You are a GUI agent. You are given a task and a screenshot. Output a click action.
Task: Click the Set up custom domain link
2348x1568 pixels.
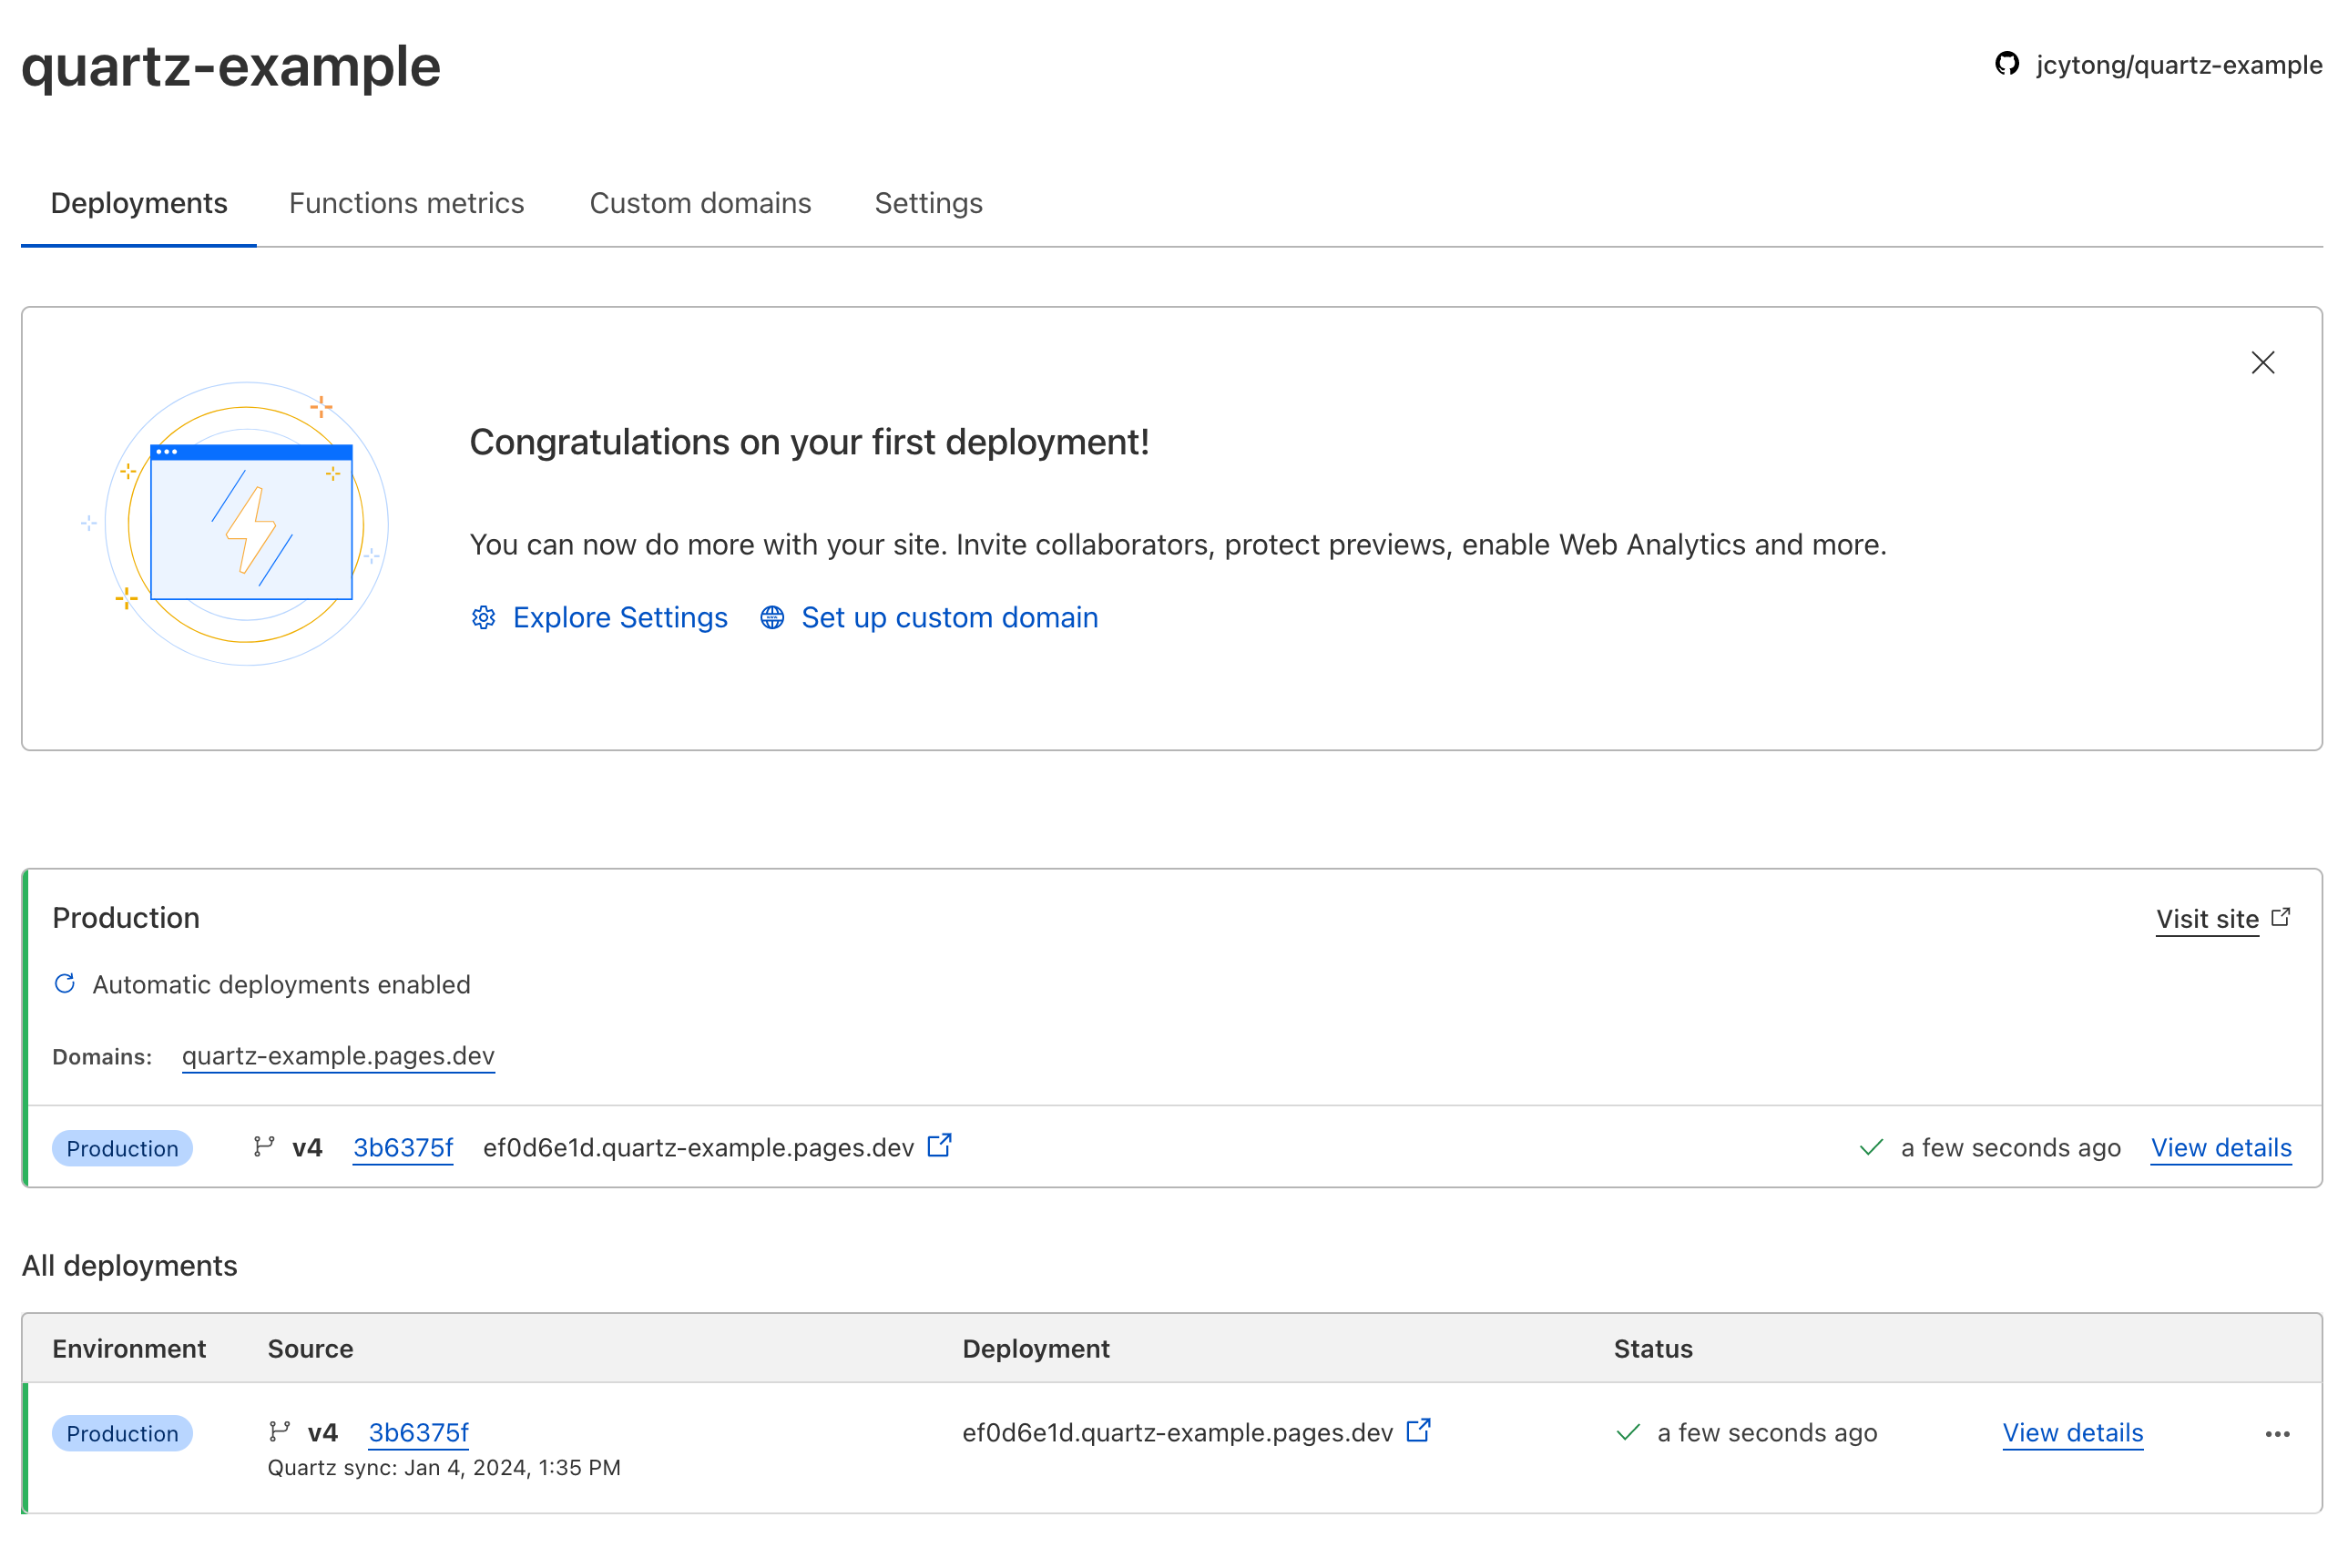tap(949, 618)
